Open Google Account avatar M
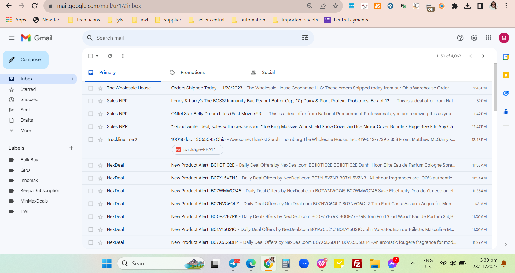 (504, 38)
